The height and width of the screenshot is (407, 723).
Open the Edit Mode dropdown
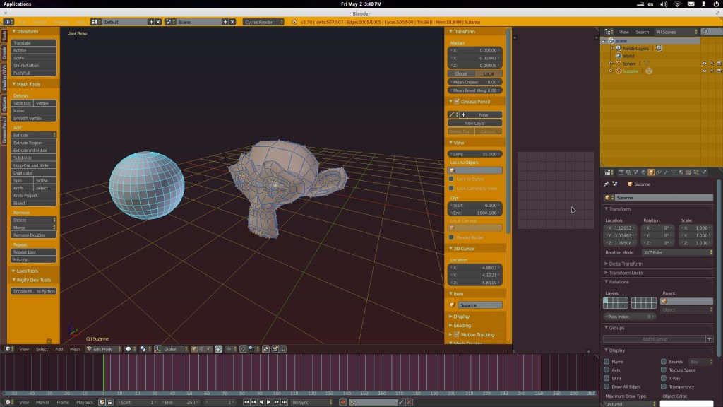[x=103, y=349]
